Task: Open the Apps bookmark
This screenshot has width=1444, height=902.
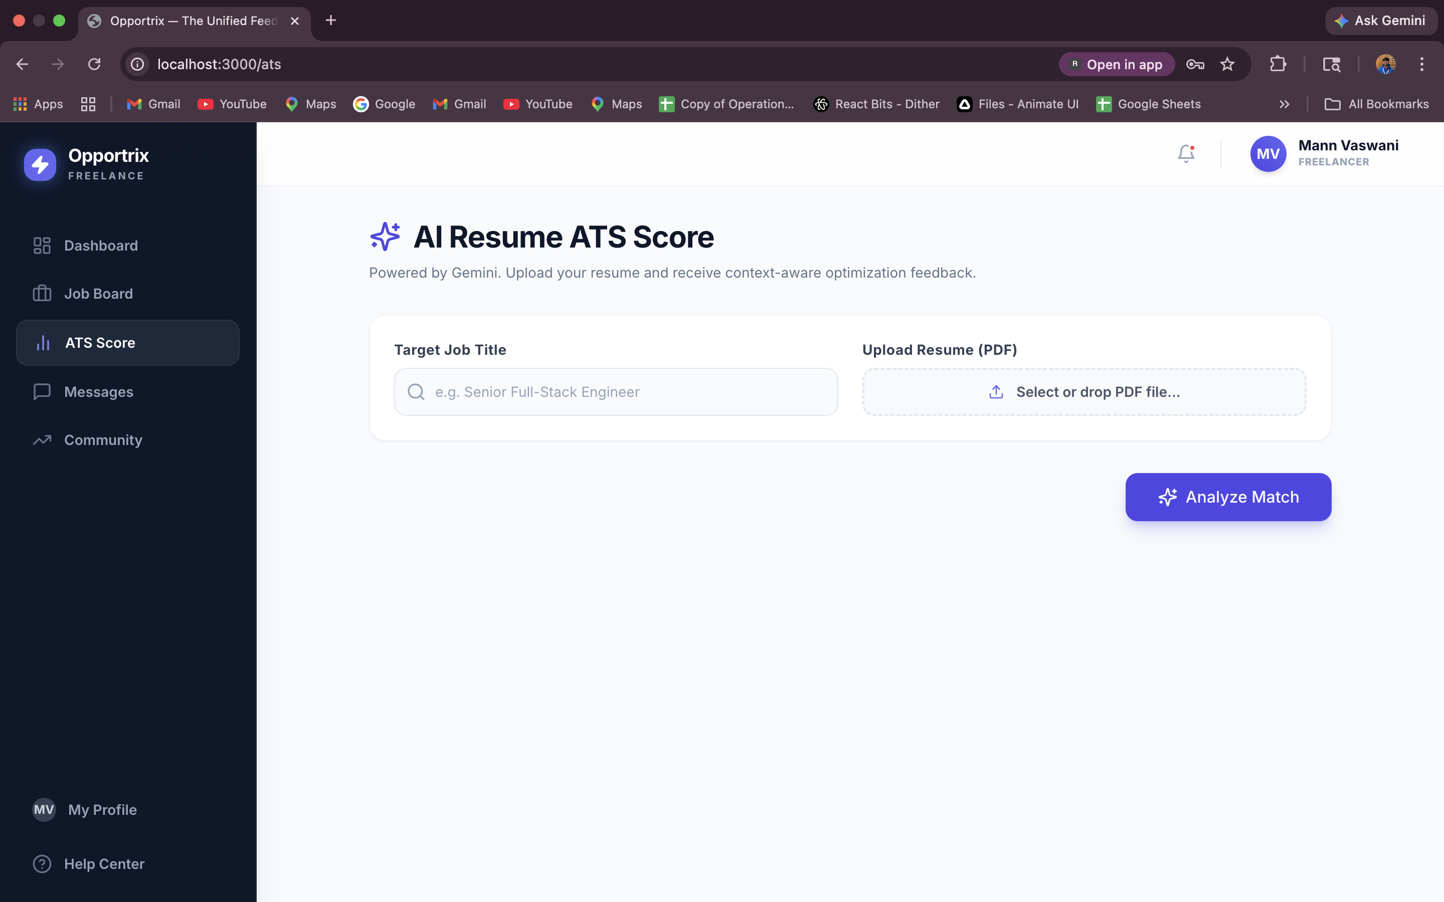Action: point(38,104)
